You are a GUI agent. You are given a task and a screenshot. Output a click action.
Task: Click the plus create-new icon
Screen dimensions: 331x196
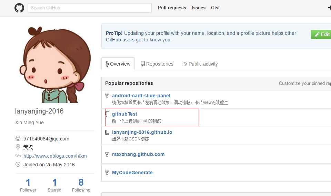tap(329, 8)
